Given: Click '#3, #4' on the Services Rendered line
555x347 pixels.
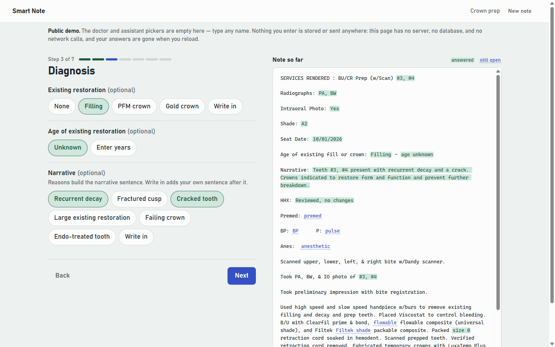Looking at the screenshot, I should pos(405,78).
